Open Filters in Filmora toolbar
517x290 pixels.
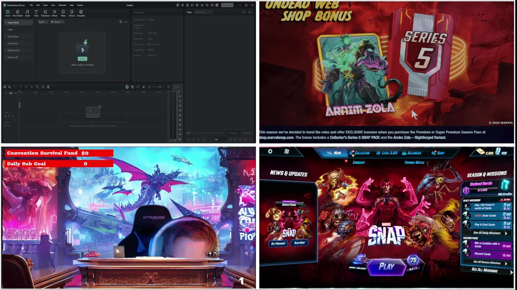tap(63, 13)
